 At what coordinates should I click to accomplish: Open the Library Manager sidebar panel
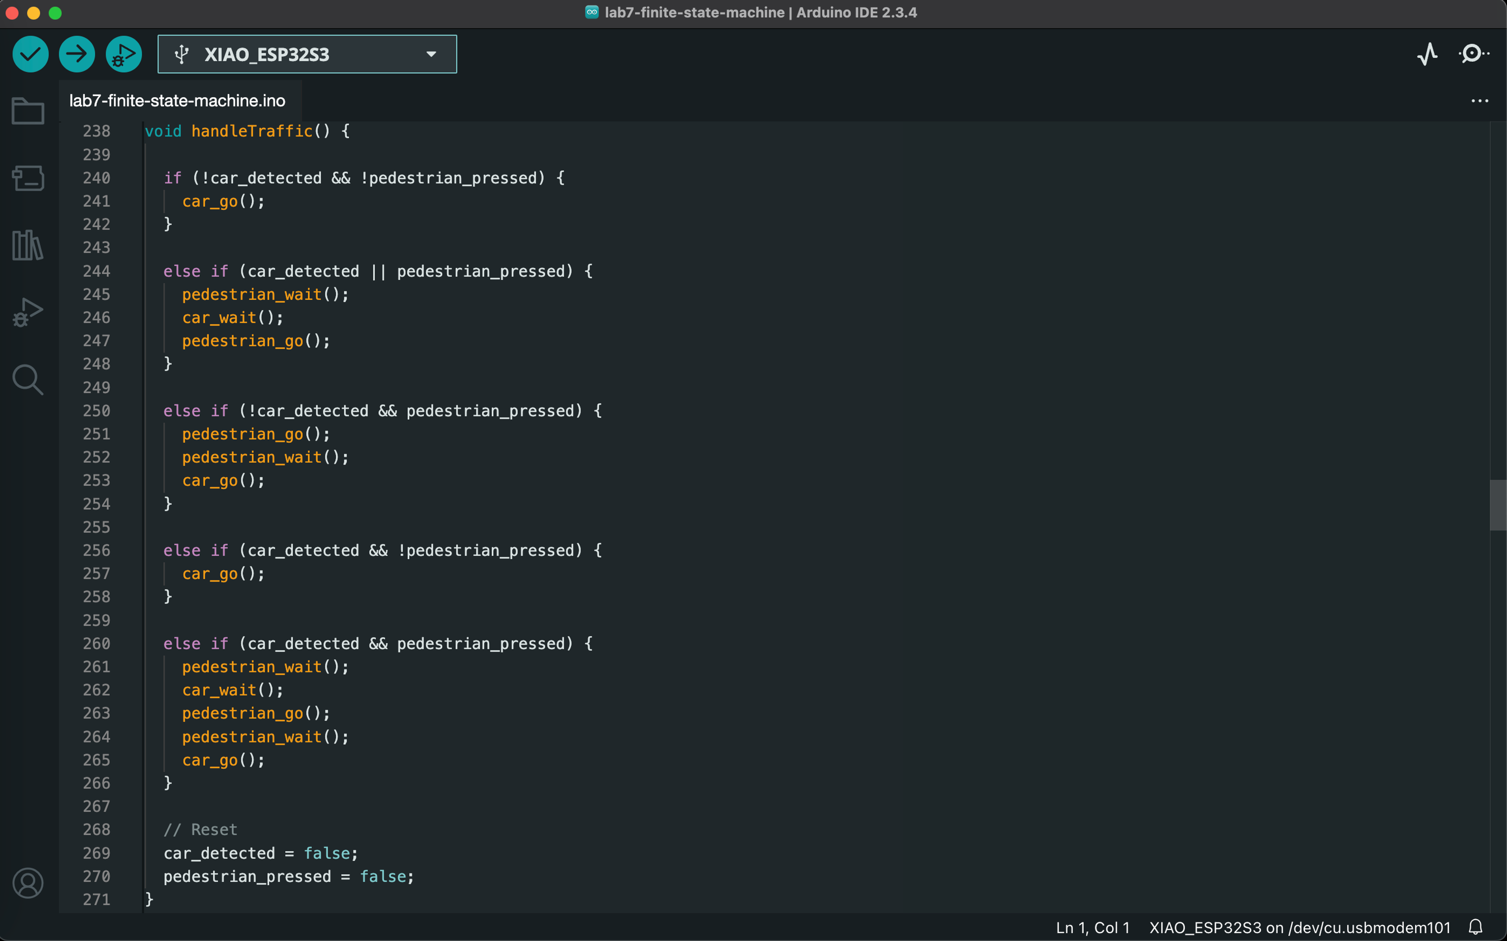click(28, 245)
